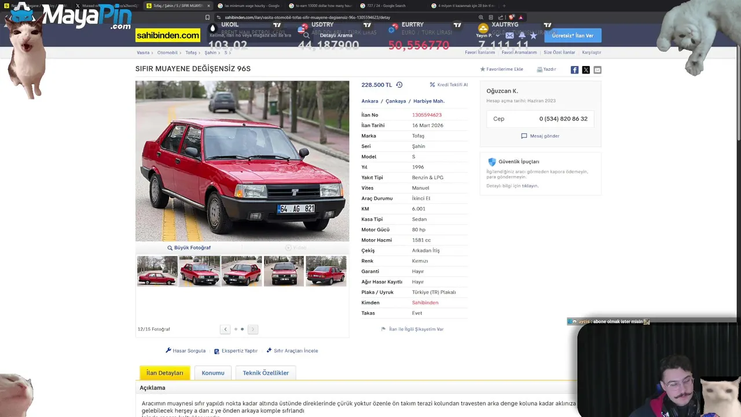Click Favori İlanlarım link
The height and width of the screenshot is (417, 741).
click(480, 53)
